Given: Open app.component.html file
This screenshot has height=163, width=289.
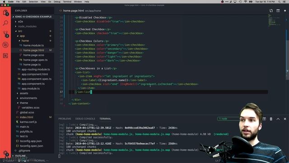Looking at the screenshot, I should click(x=35, y=74).
